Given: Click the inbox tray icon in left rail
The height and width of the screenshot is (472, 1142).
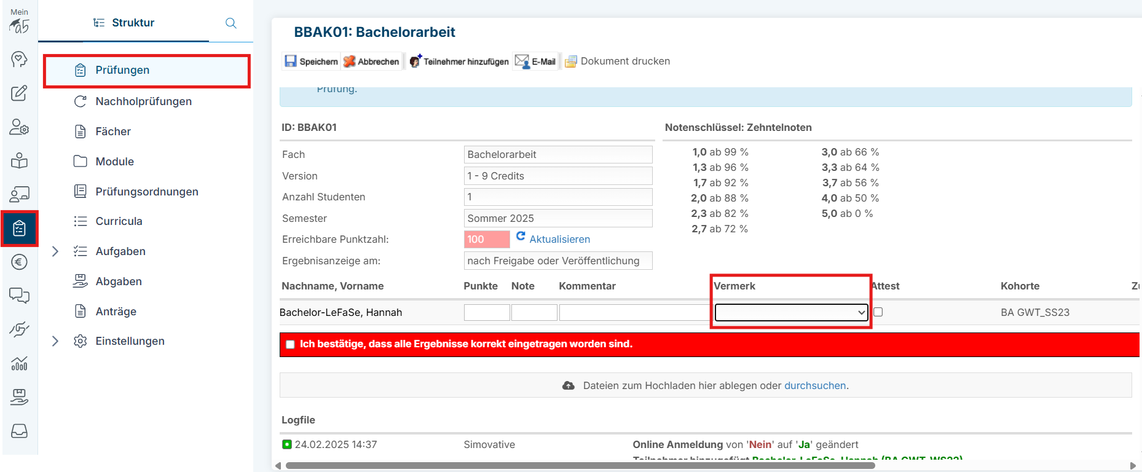Looking at the screenshot, I should [x=19, y=431].
